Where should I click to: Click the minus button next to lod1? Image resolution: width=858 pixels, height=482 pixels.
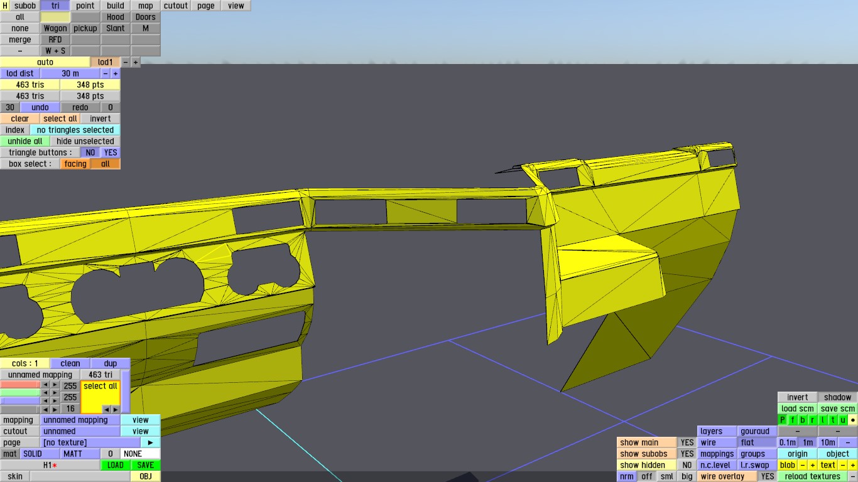[126, 62]
